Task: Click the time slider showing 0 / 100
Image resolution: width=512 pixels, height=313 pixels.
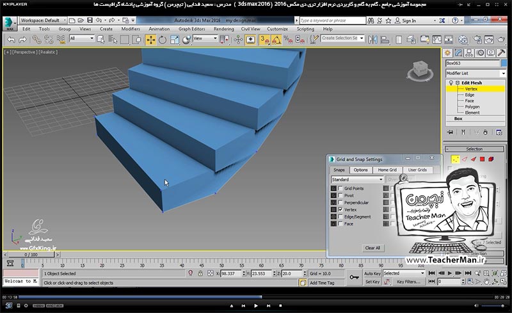Action: tap(31, 255)
